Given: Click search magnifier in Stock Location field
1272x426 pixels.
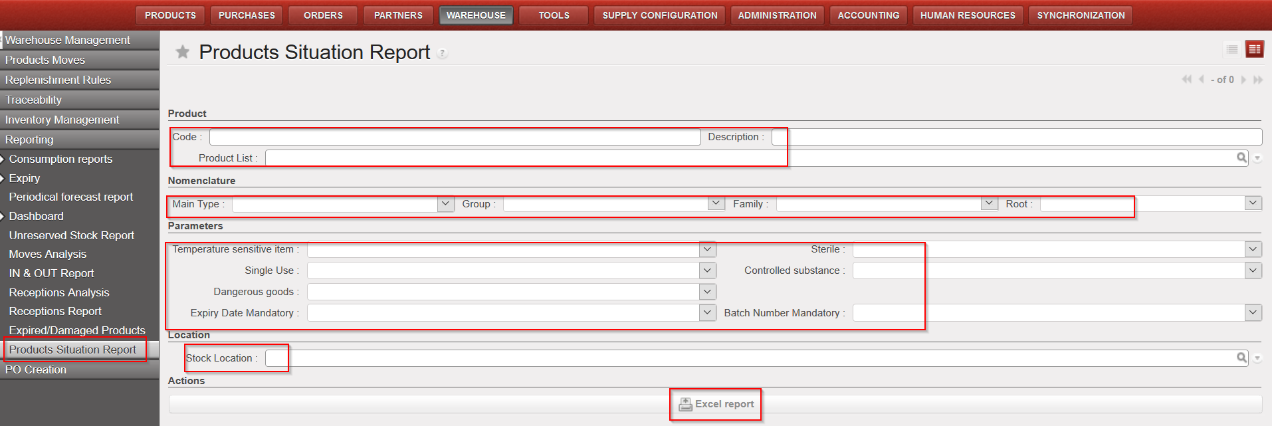Looking at the screenshot, I should coord(1241,358).
